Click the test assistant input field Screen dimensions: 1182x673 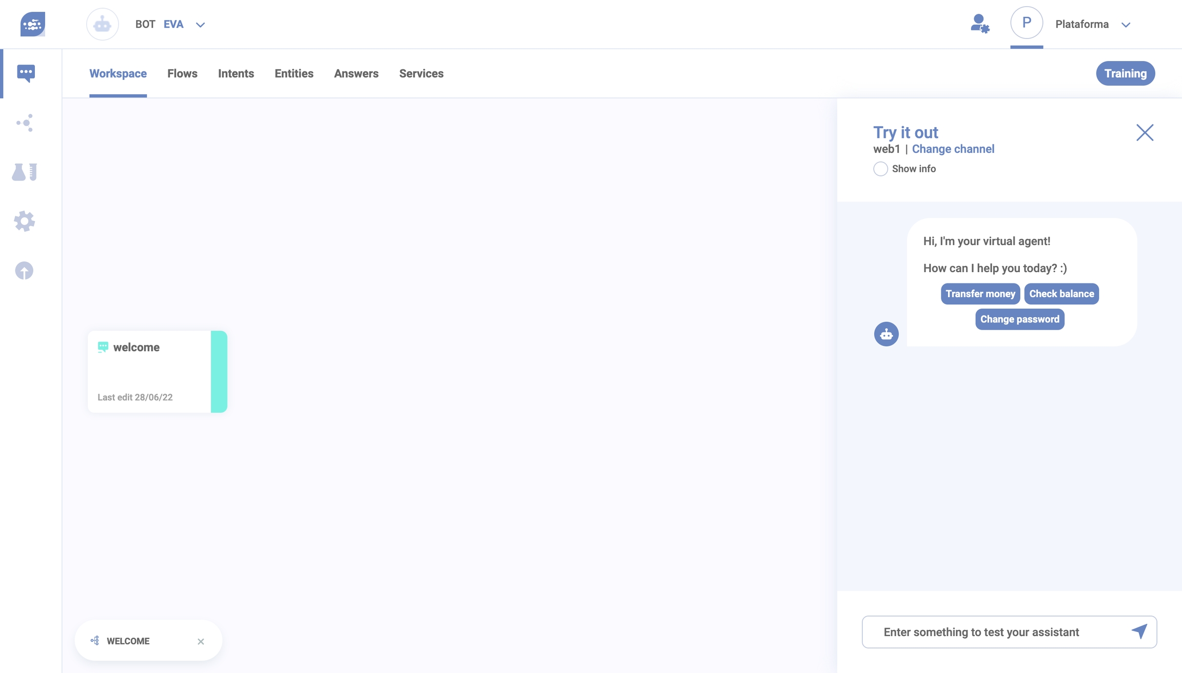click(995, 632)
